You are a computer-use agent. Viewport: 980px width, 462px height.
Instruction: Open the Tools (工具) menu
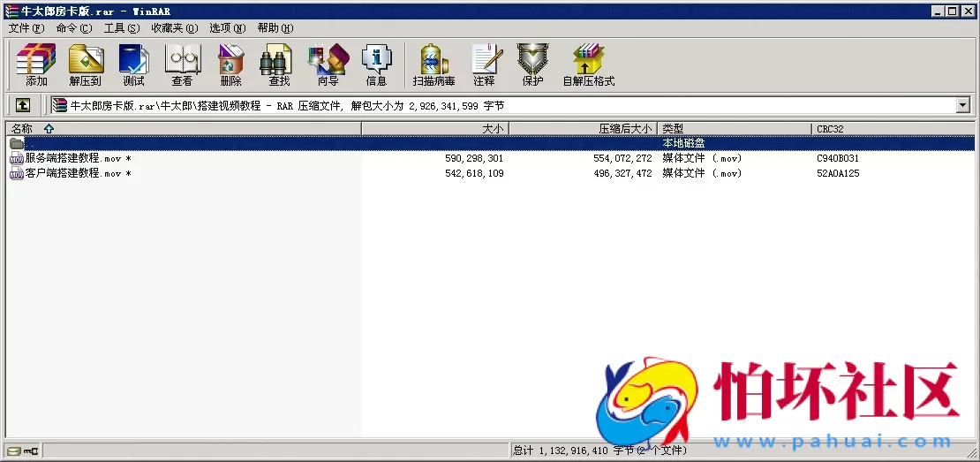pos(122,28)
